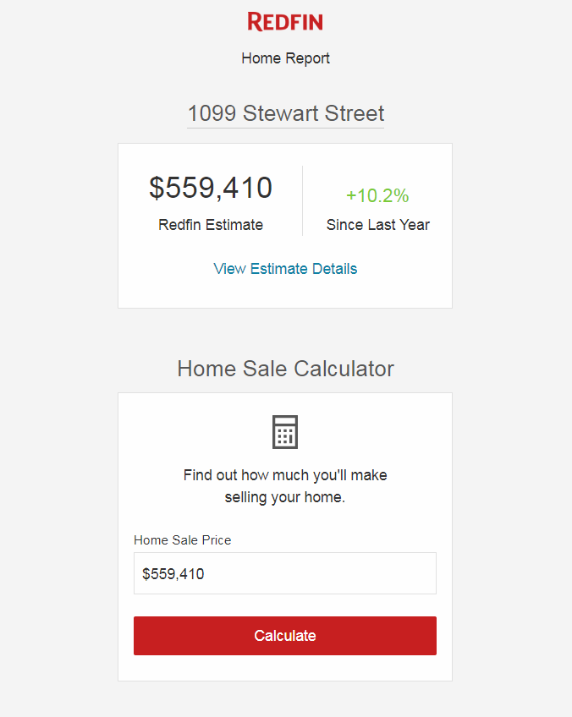Click the Home Sale Calculator heading
Screen dimensions: 572x717
tap(285, 369)
